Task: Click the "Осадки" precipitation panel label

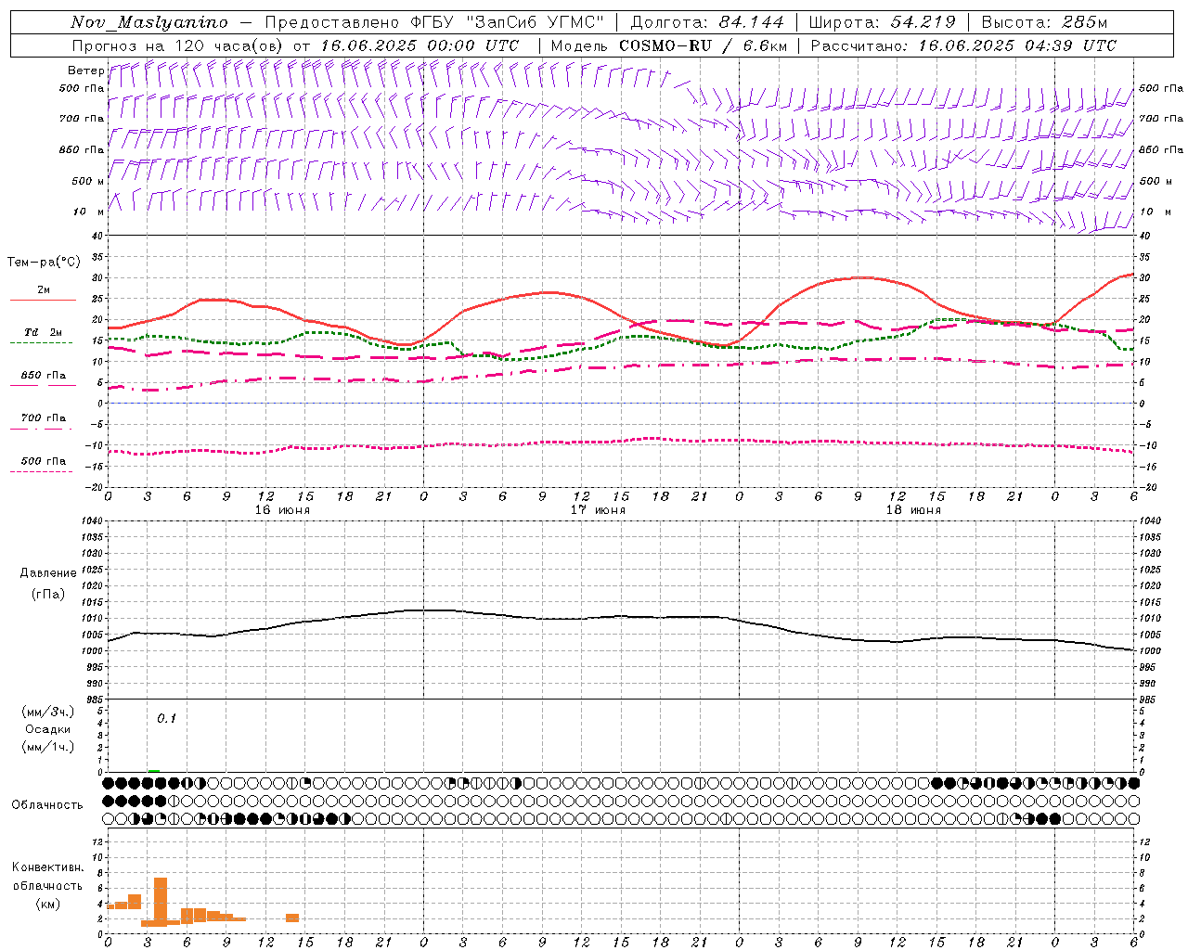Action: coord(47,729)
